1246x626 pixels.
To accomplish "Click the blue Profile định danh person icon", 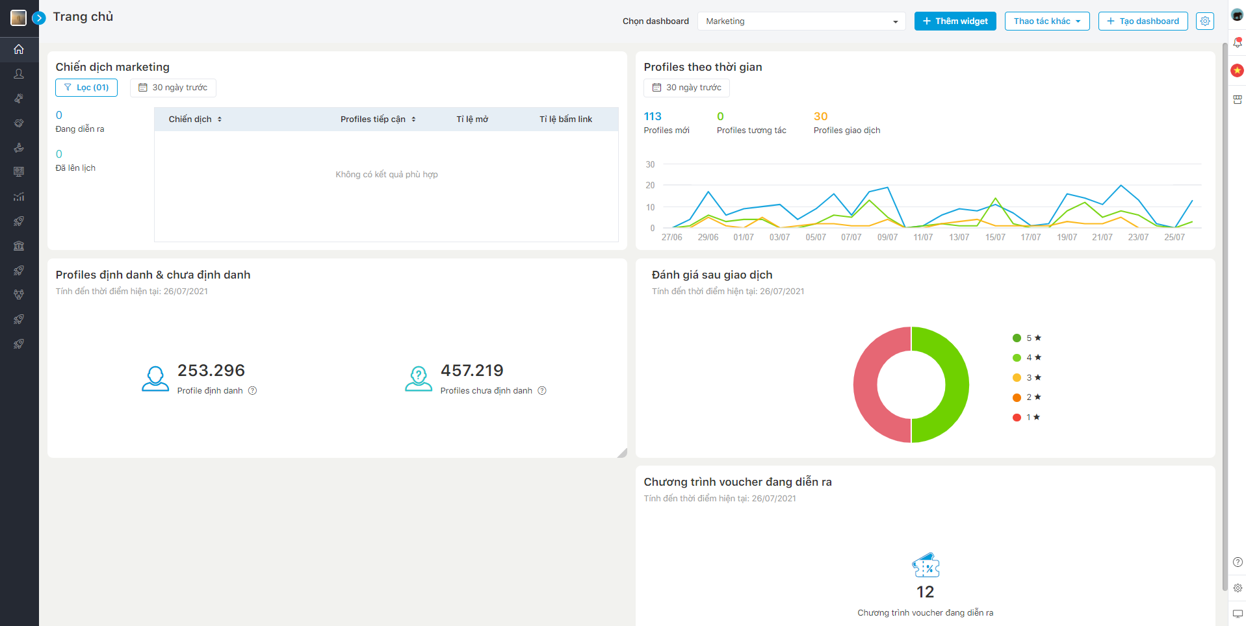I will (155, 379).
